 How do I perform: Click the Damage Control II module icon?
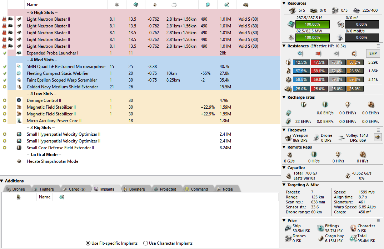19,100
